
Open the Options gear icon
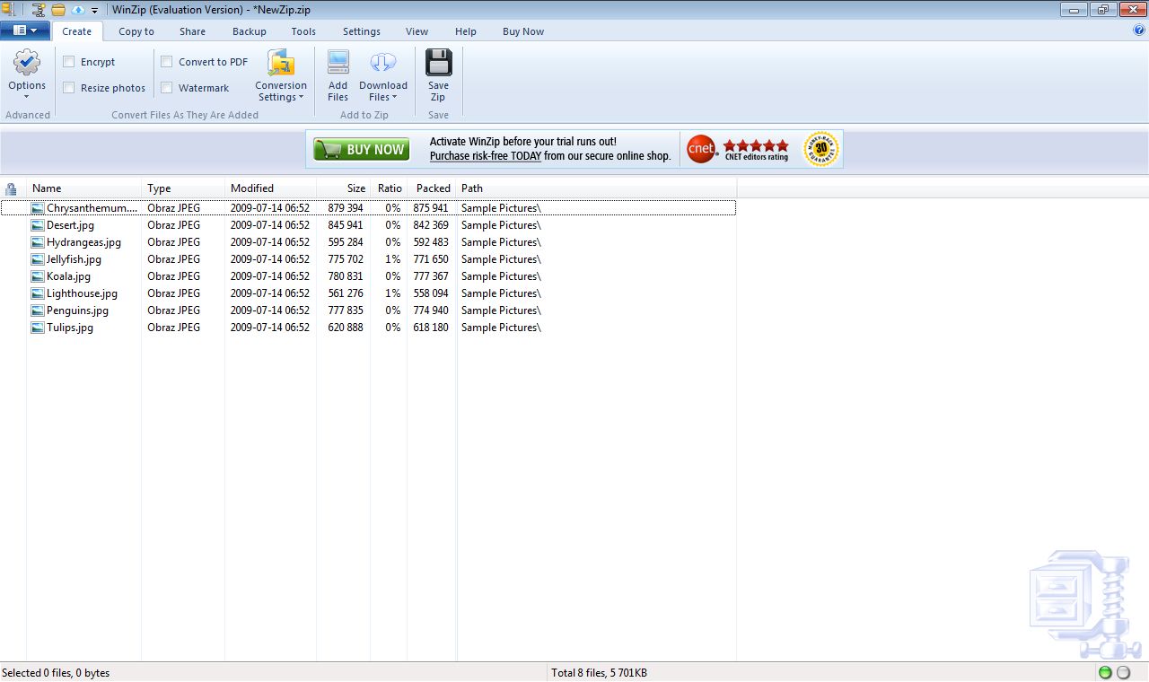pos(27,63)
